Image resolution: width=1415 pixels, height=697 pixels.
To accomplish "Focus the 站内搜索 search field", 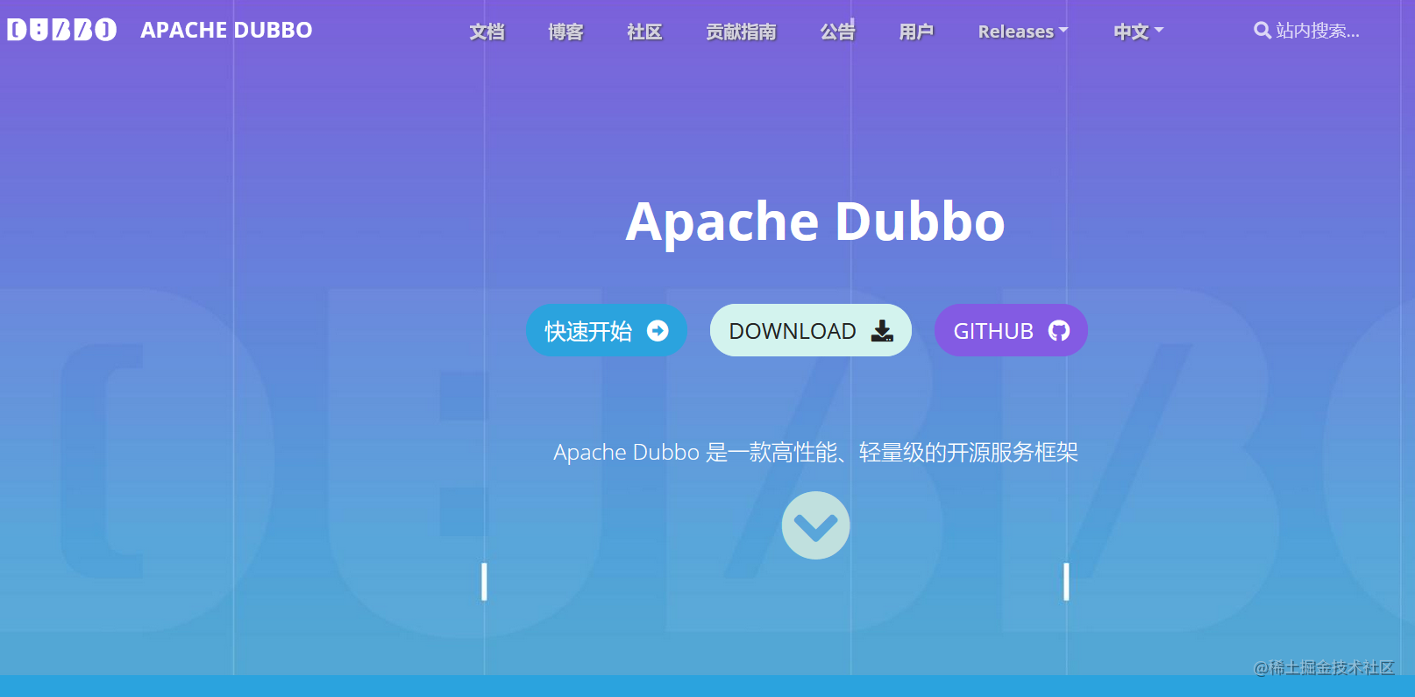I will (1317, 31).
